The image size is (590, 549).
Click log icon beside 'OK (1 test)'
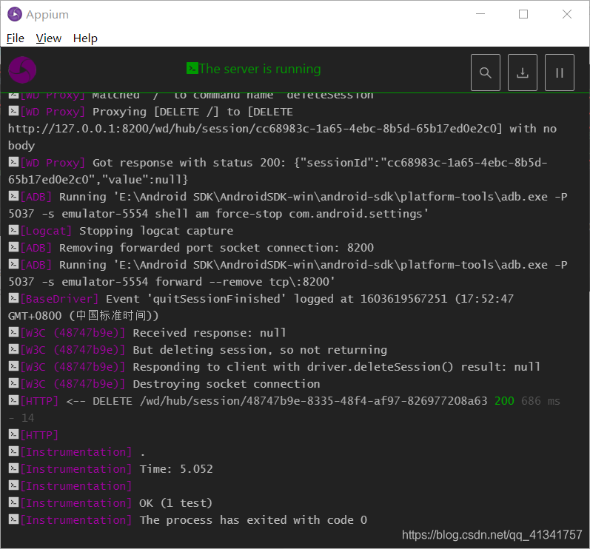tap(13, 502)
